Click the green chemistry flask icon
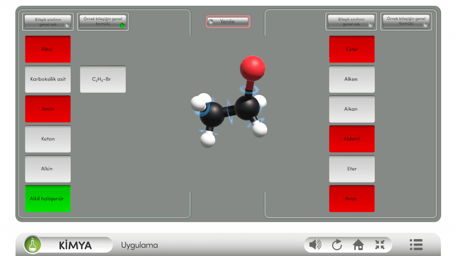The height and width of the screenshot is (256, 456). pyautogui.click(x=33, y=245)
